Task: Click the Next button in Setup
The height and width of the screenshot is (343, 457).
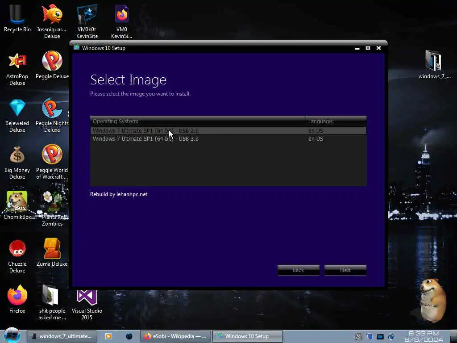Action: coord(345,270)
